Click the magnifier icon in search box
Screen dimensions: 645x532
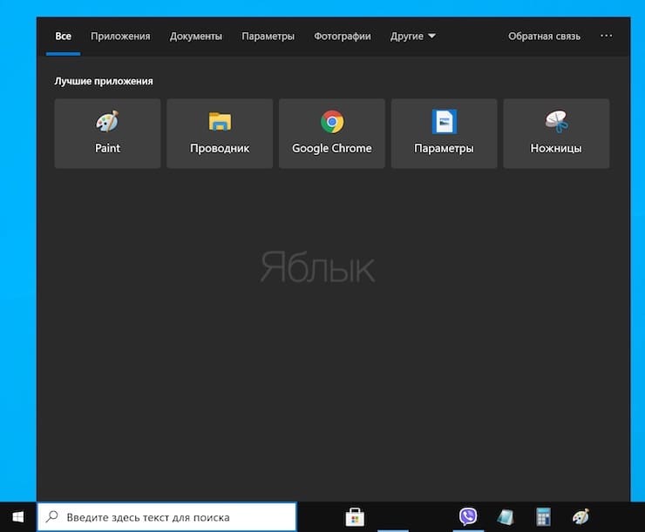tap(51, 517)
